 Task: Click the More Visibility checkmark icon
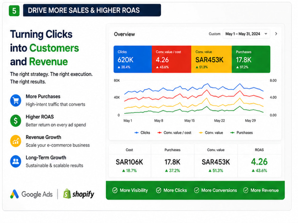[115, 190]
